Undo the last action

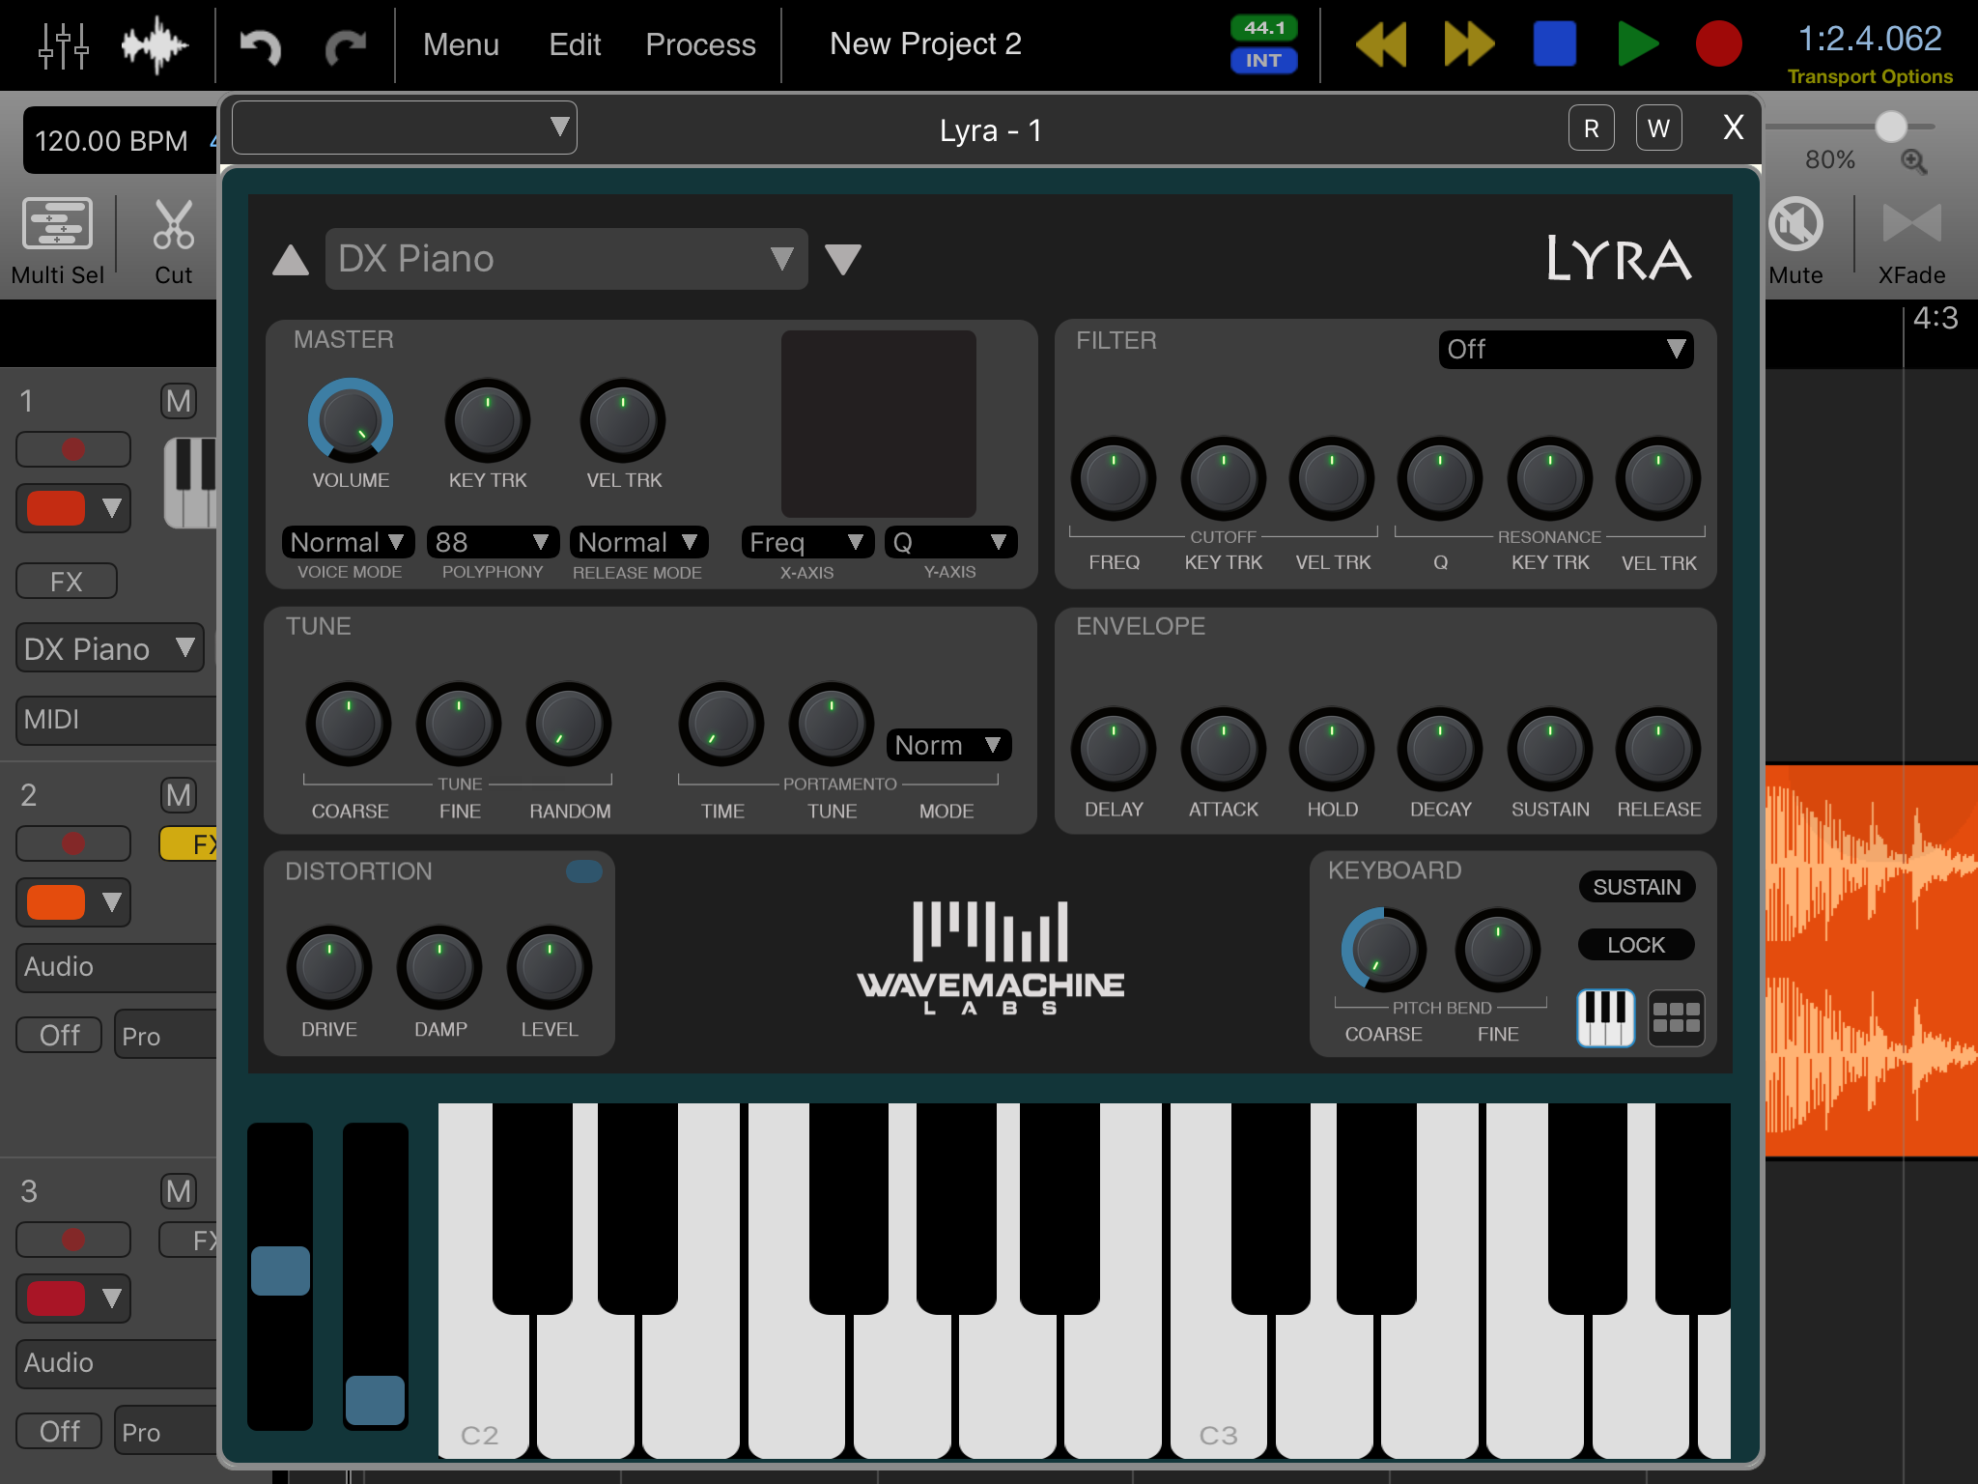(261, 45)
